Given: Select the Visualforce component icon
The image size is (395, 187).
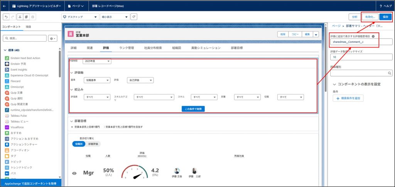Looking at the screenshot, I should pyautogui.click(x=7, y=127).
